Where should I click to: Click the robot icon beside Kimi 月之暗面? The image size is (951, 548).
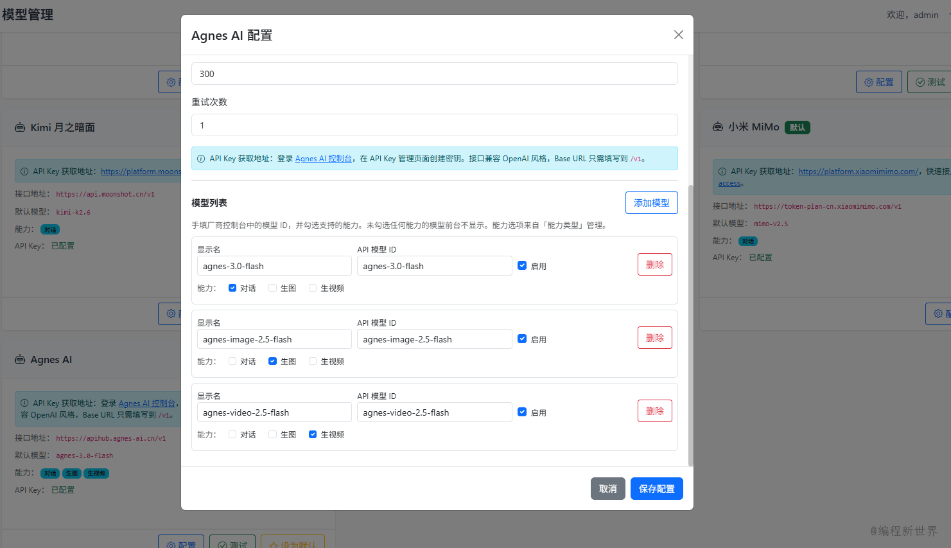[20, 127]
